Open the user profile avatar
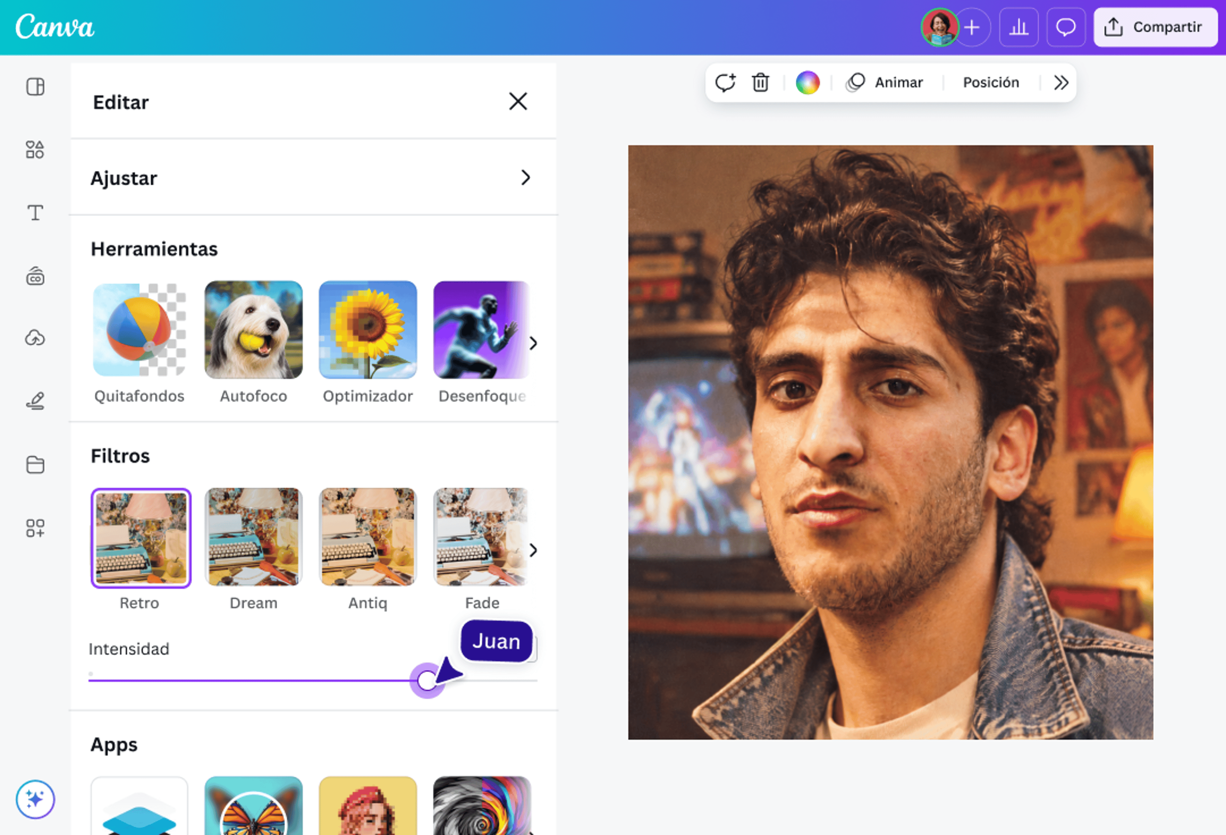The image size is (1226, 835). (940, 27)
